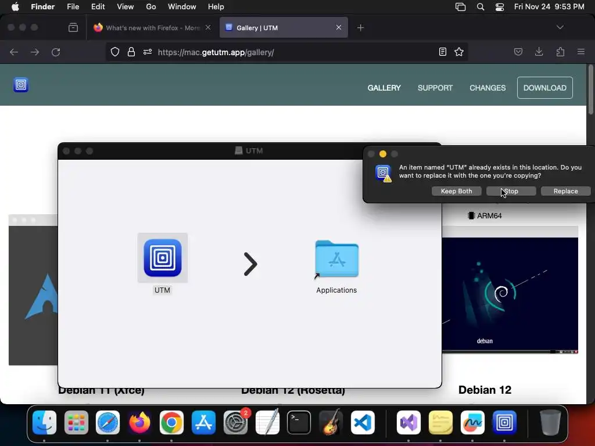
Task: Open the Firefox hamburger application menu
Action: point(580,52)
